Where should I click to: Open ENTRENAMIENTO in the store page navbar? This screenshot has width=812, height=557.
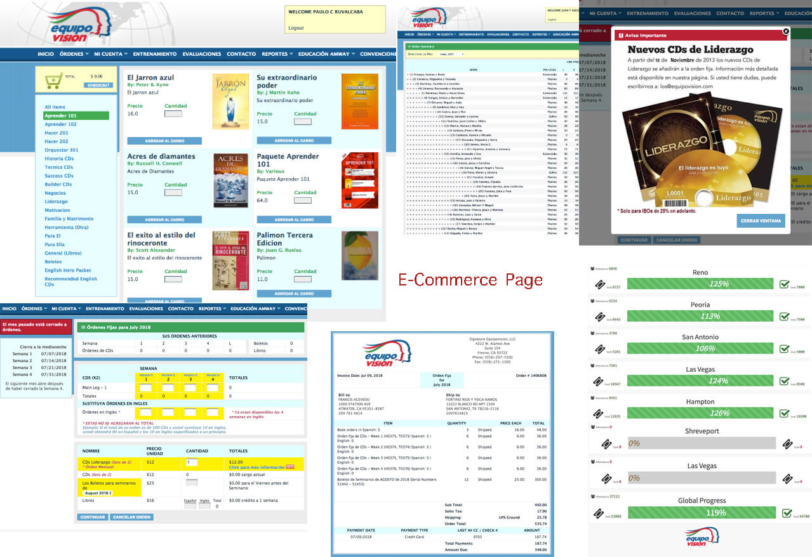pos(155,54)
